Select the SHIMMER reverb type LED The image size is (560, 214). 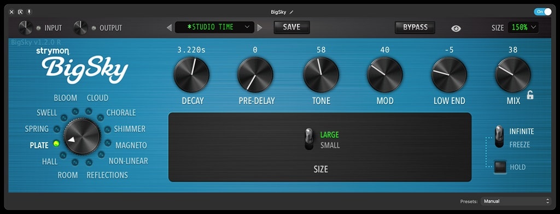coord(107,129)
